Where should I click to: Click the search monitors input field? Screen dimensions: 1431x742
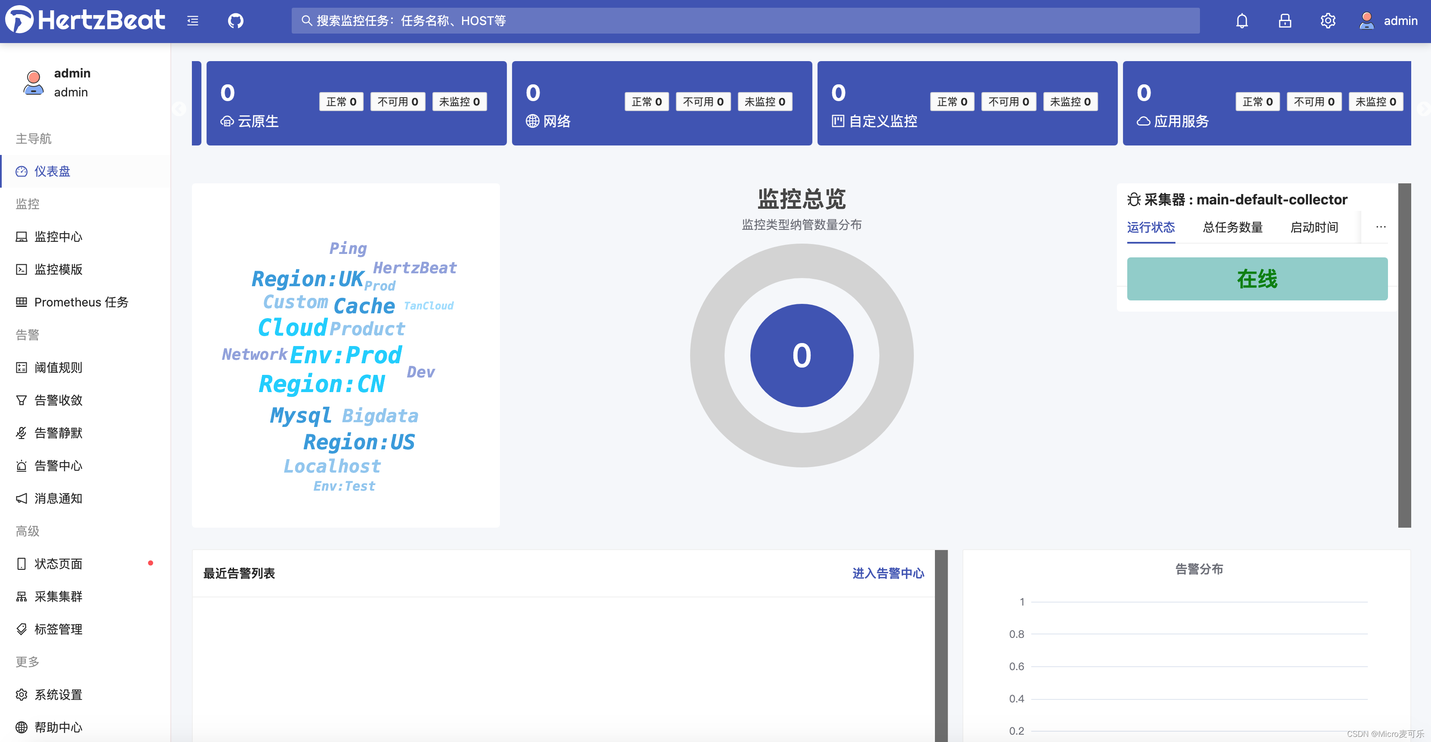(x=744, y=21)
